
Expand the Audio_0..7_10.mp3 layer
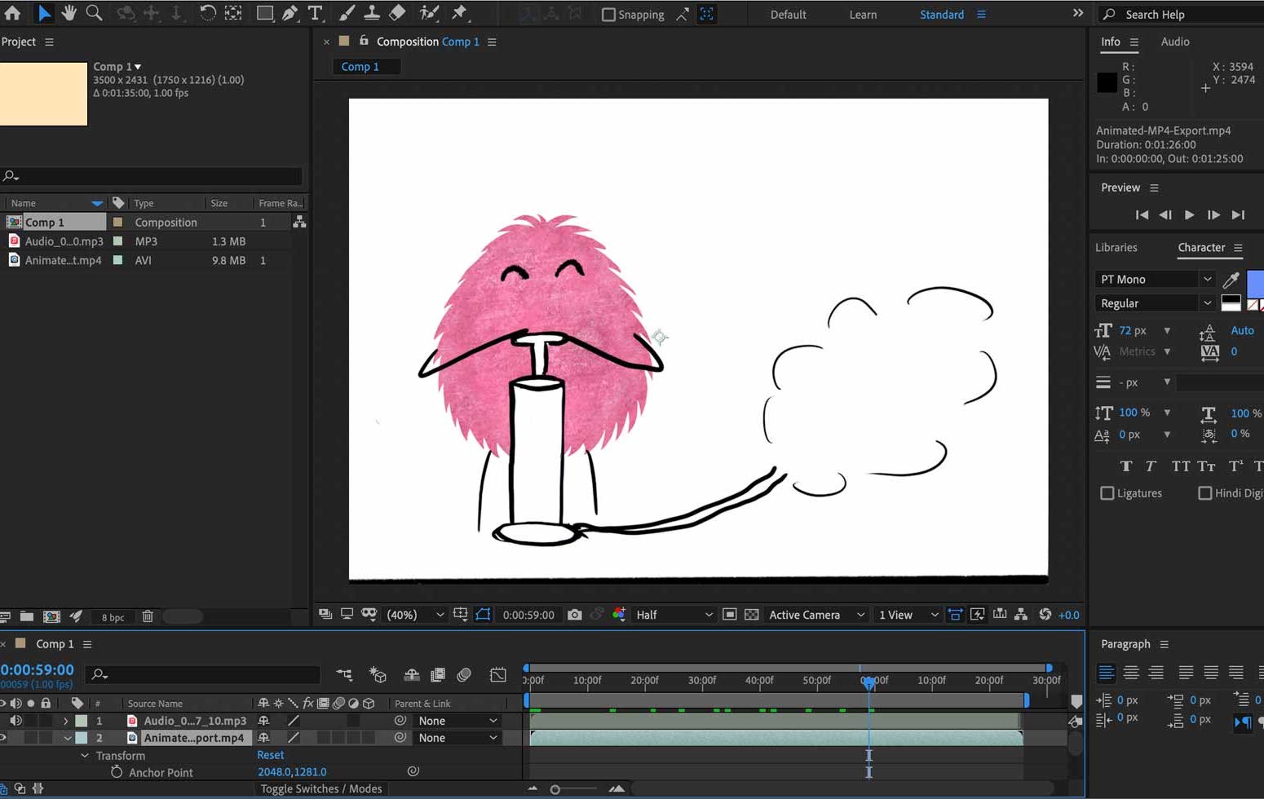pos(66,721)
